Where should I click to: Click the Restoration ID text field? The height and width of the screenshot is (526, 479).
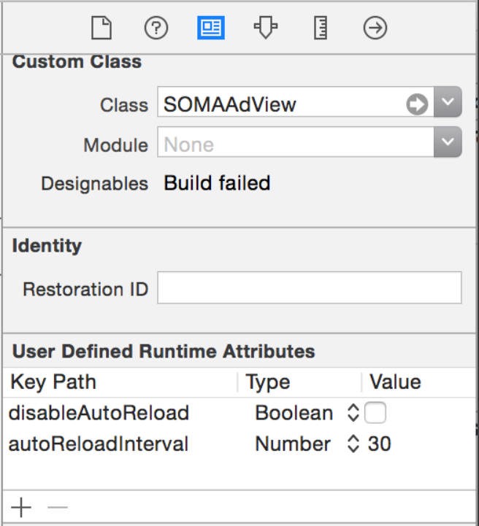tap(310, 288)
